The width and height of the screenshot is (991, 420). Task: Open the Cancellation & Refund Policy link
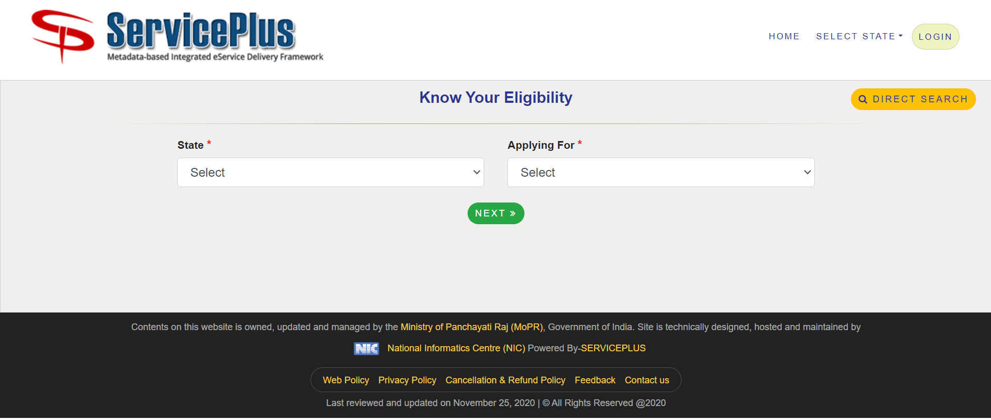click(505, 380)
